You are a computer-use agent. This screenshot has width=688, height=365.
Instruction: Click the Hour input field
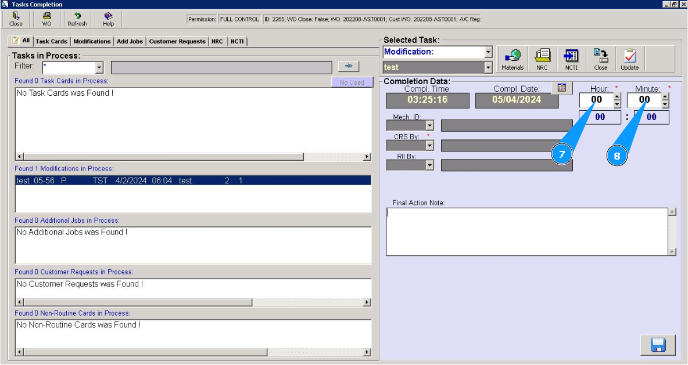click(x=596, y=100)
